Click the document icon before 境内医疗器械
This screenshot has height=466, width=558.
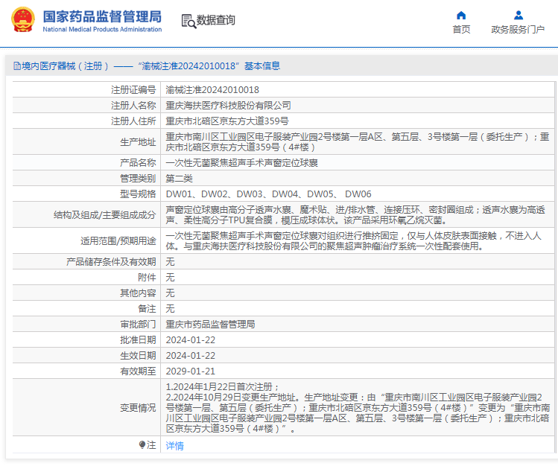16,66
